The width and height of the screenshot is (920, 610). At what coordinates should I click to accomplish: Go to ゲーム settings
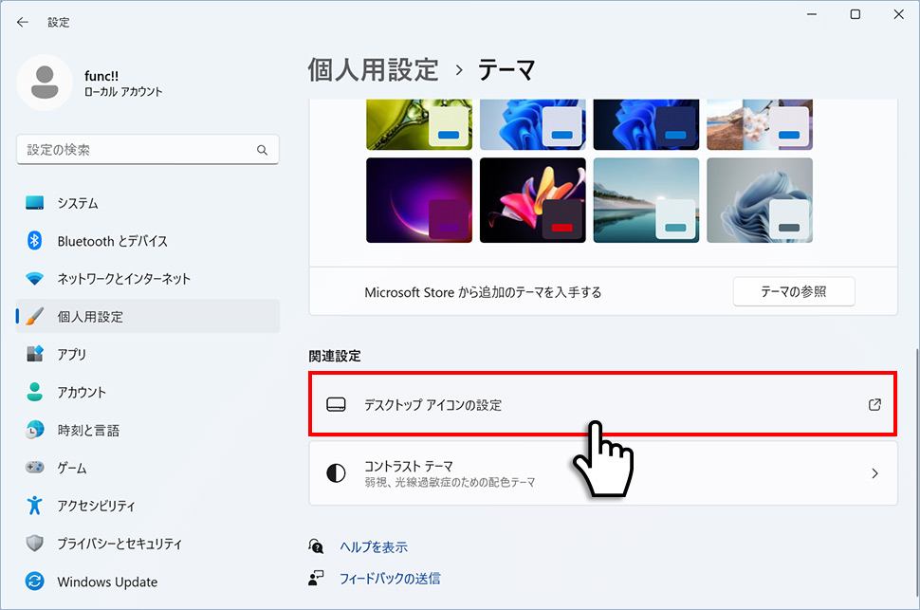pos(148,468)
